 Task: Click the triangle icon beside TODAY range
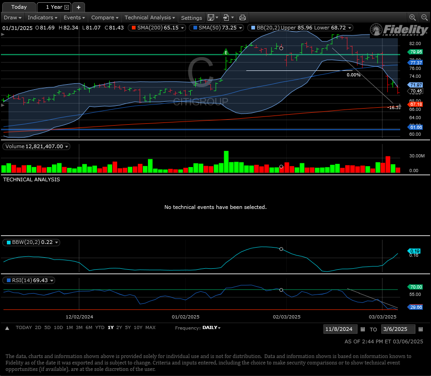(x=7, y=328)
